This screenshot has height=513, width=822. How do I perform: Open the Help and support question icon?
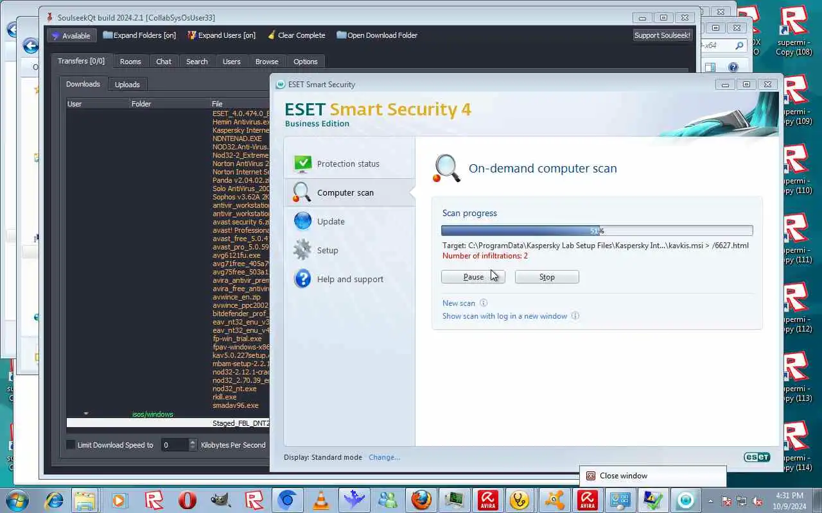pyautogui.click(x=302, y=279)
